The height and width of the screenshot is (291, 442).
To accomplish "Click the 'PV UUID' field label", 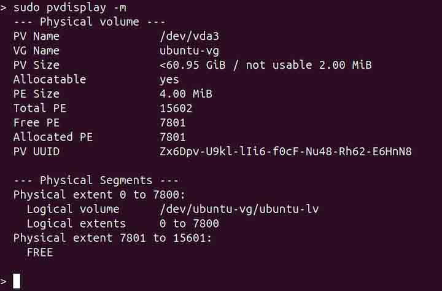I will click(36, 152).
